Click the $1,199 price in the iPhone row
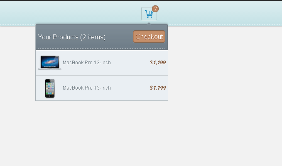282x166 pixels. pos(158,88)
